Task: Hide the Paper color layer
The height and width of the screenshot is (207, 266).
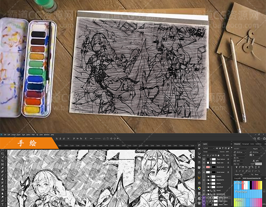Action: pyautogui.click(x=204, y=163)
